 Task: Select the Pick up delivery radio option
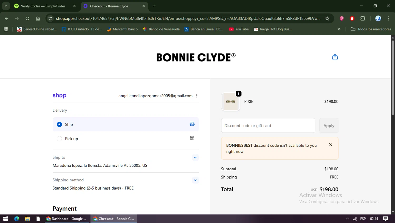tap(60, 138)
